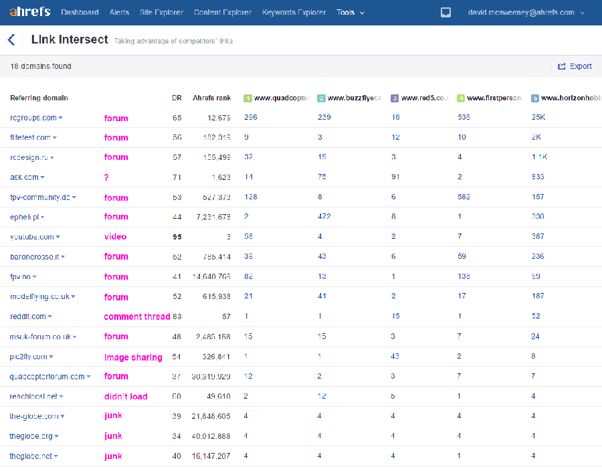Image resolution: width=602 pixels, height=471 pixels.
Task: Click the 25K link count for rcgroups.com
Action: [538, 118]
